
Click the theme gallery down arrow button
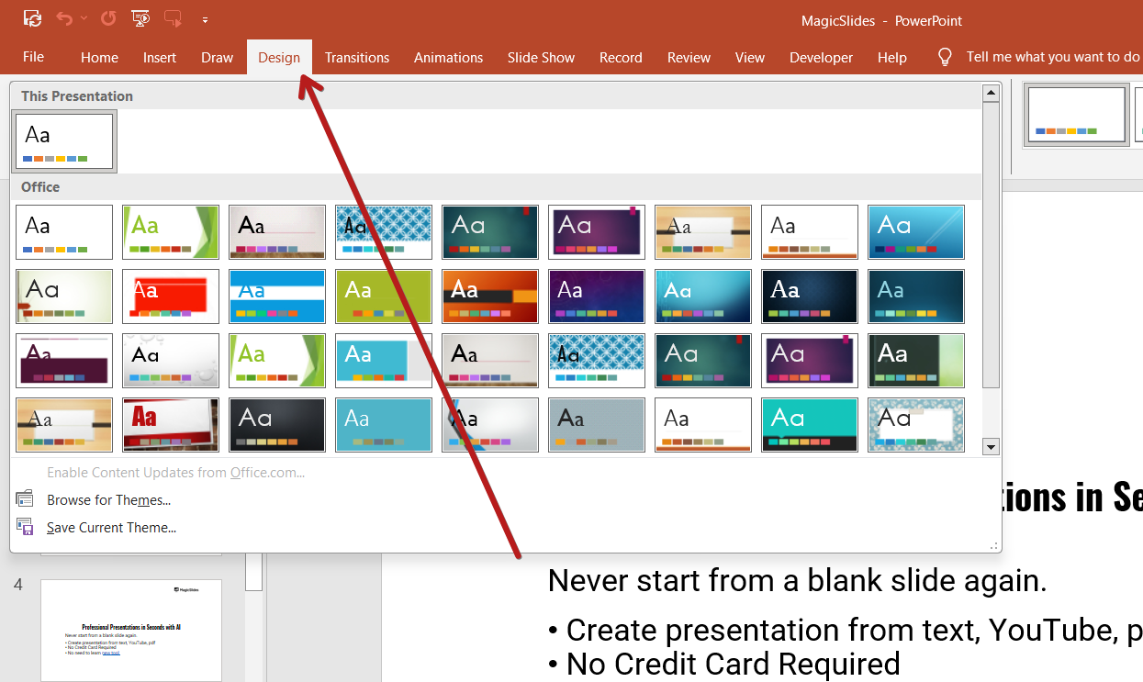click(991, 447)
